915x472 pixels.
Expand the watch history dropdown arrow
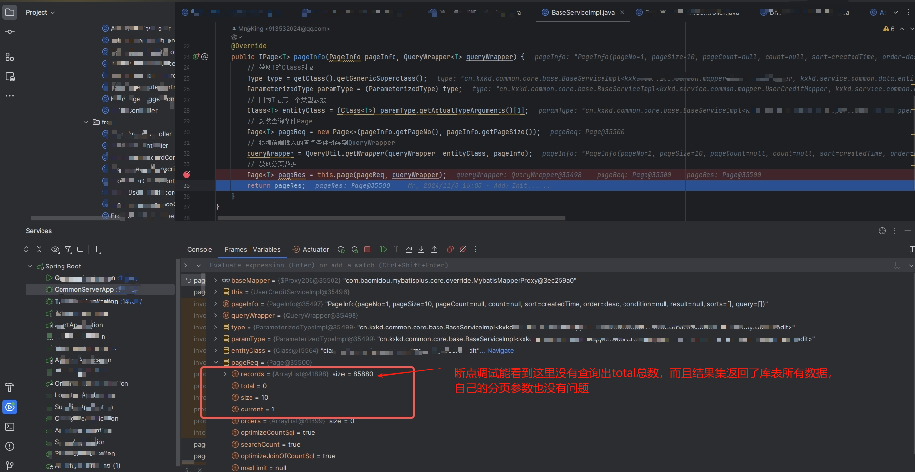[x=911, y=265]
